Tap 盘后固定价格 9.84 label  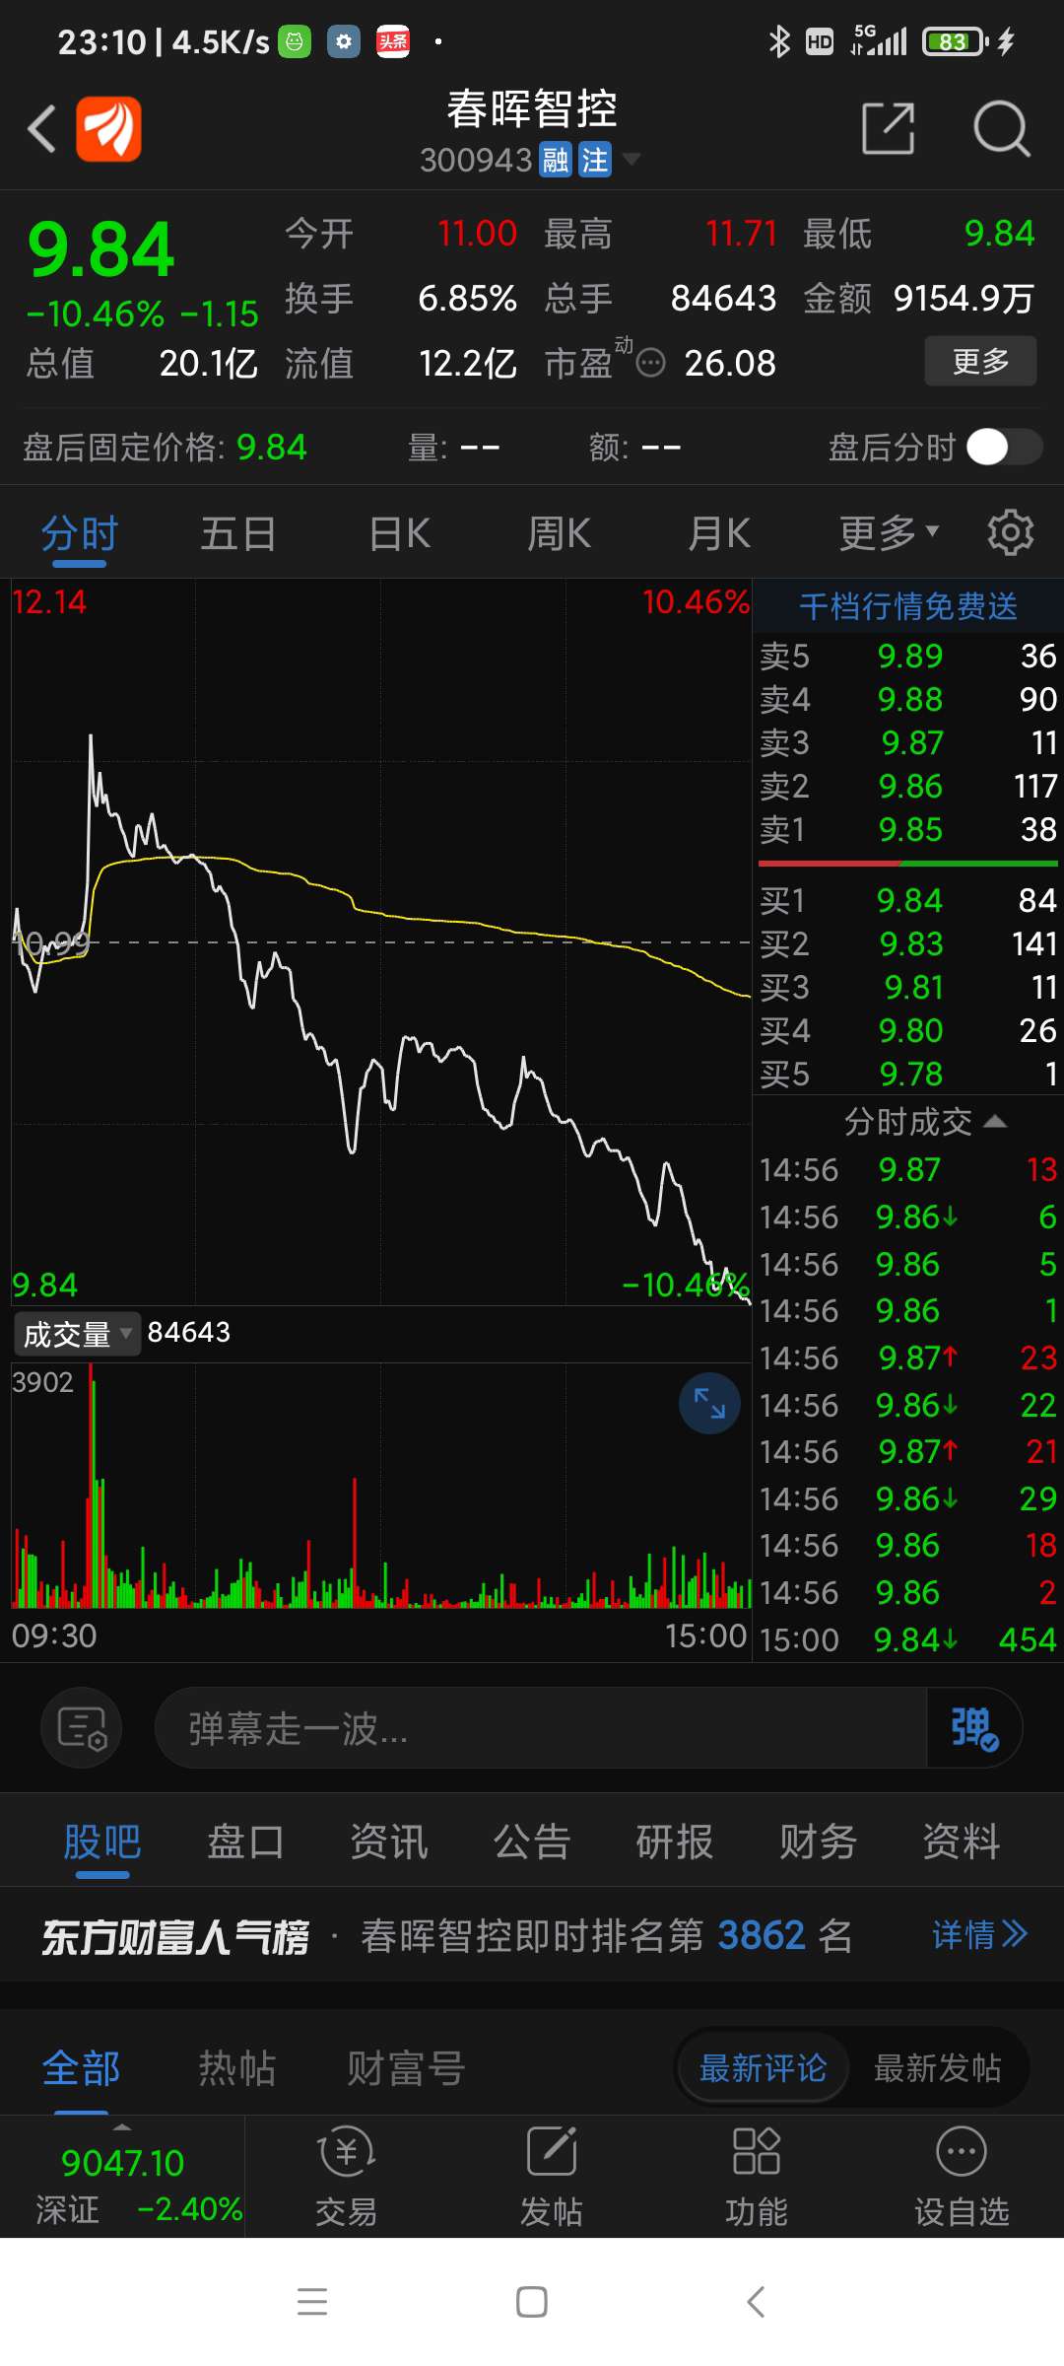click(x=165, y=448)
